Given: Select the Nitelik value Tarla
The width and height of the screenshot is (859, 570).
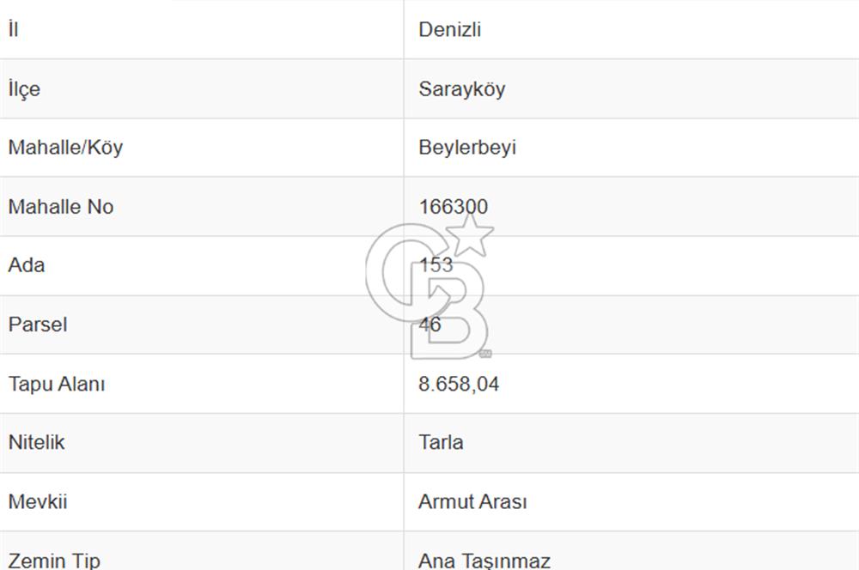Looking at the screenshot, I should pyautogui.click(x=441, y=442).
